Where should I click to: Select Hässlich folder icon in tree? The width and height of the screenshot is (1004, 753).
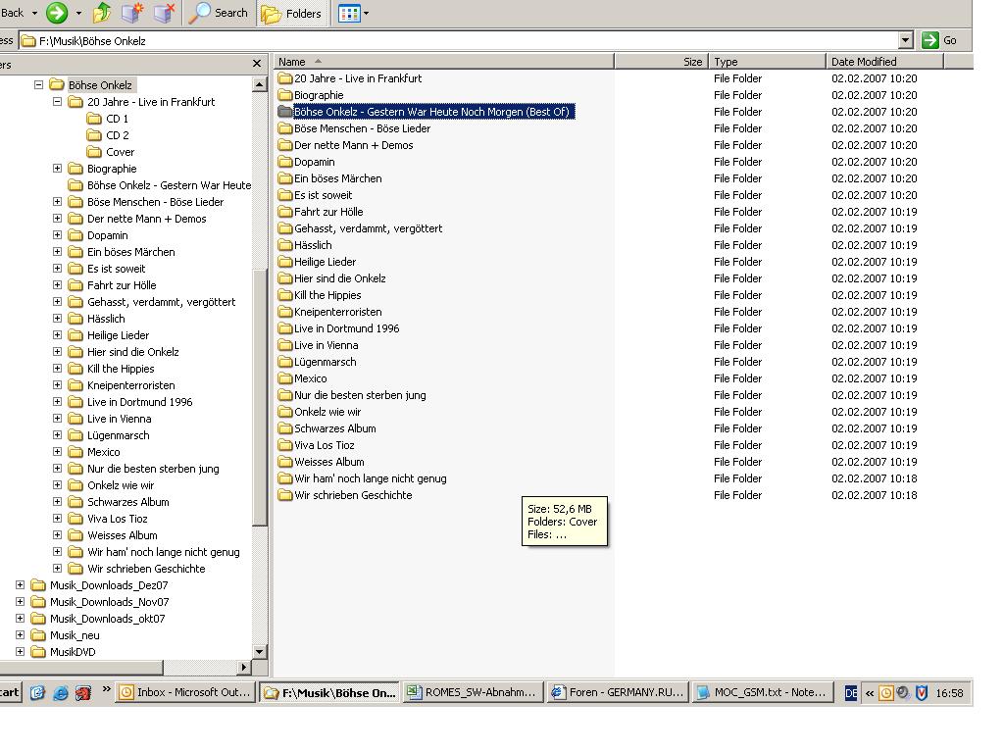click(x=75, y=319)
